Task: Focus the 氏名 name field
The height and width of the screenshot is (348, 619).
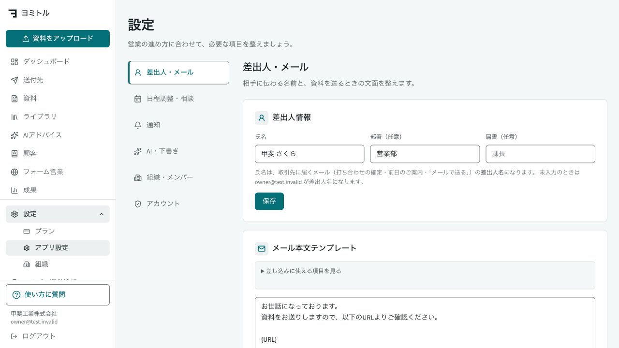Action: (x=309, y=154)
